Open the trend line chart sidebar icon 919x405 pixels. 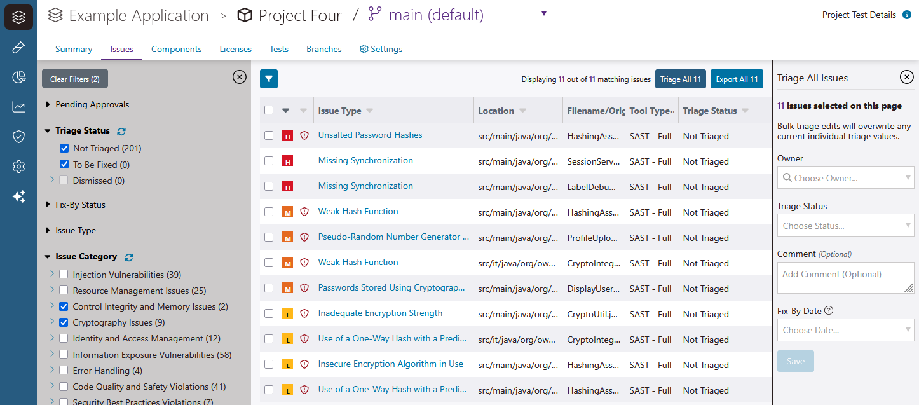[x=18, y=107]
